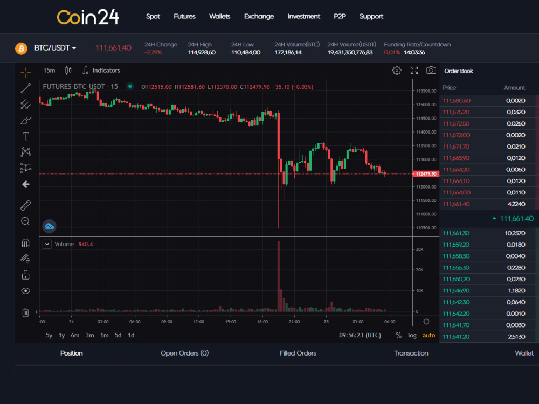Set chart range to 1d
This screenshot has width=539, height=404.
(132, 335)
